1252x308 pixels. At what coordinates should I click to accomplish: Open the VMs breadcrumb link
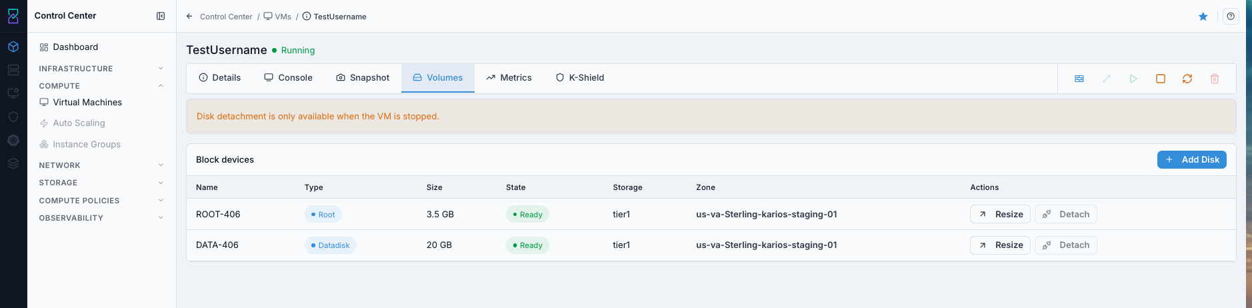[x=277, y=17]
